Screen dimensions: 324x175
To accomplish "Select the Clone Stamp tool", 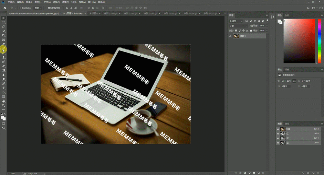I will point(3,57).
